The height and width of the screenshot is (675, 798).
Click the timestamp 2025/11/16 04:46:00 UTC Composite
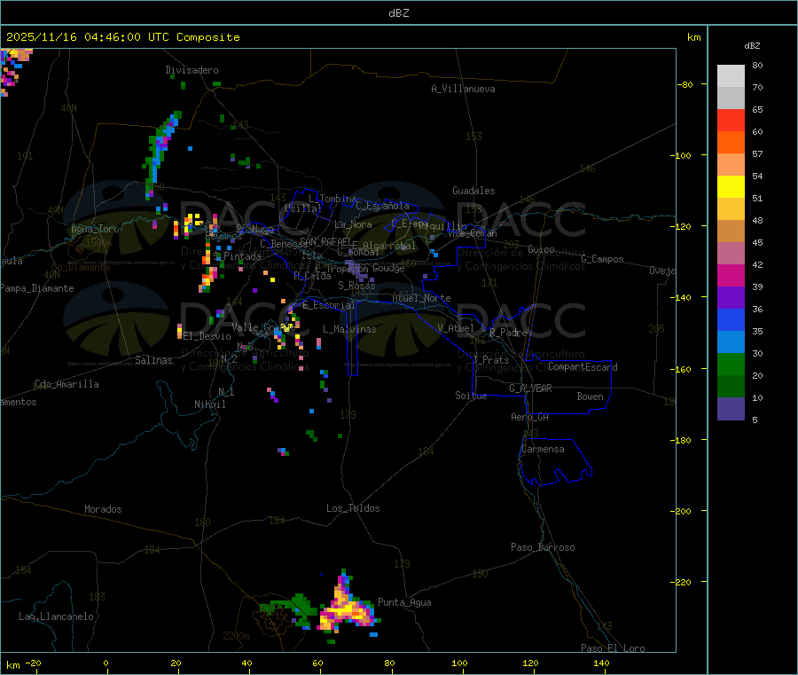(122, 37)
